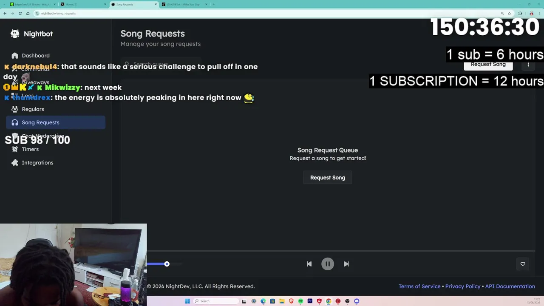Viewport: 544px width, 306px height.
Task: Click the browser back arrow
Action: (x=5, y=14)
